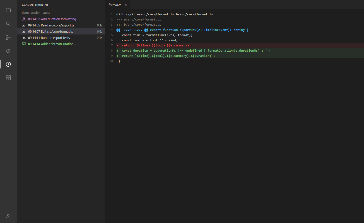Click tool icon beside Edit src/core/format.ts
364x223 pixels.
tap(24, 31)
